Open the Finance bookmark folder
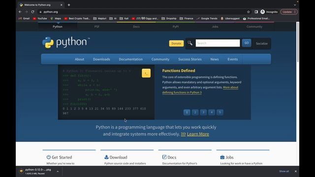The width and height of the screenshot is (315, 177). (x=187, y=19)
